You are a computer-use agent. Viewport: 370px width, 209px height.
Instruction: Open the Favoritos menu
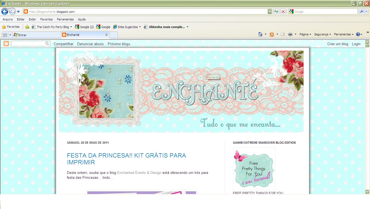[47, 19]
